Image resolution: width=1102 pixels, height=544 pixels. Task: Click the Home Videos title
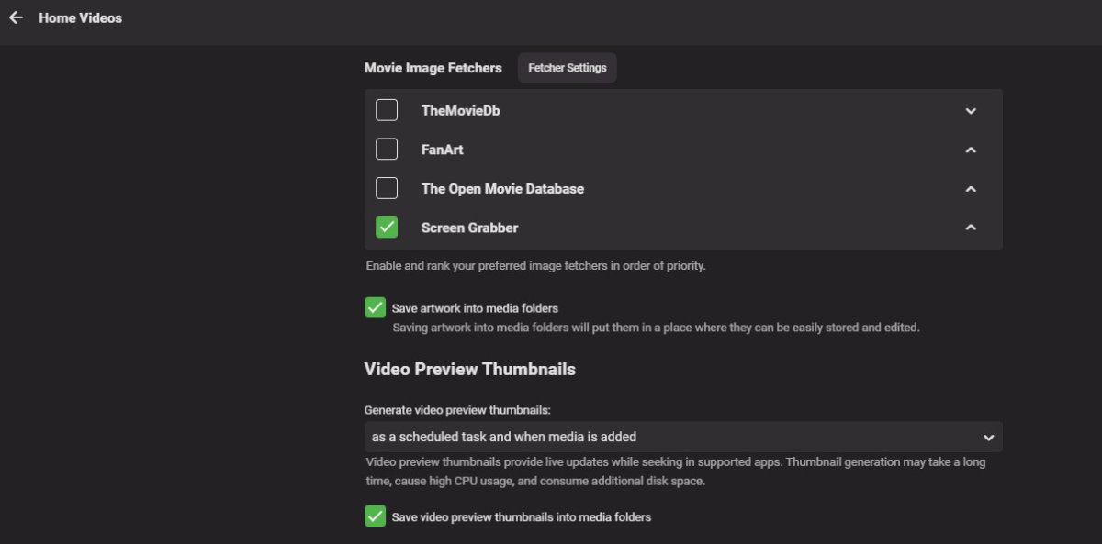pos(80,17)
